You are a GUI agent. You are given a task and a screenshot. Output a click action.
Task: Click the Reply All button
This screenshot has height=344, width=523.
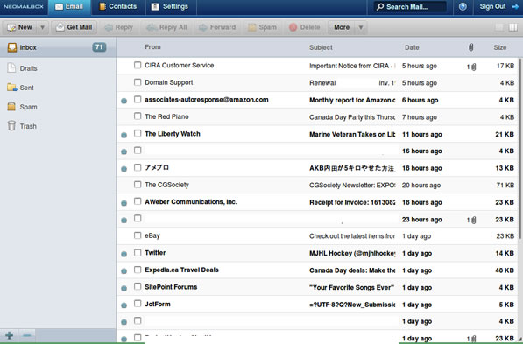pos(166,27)
